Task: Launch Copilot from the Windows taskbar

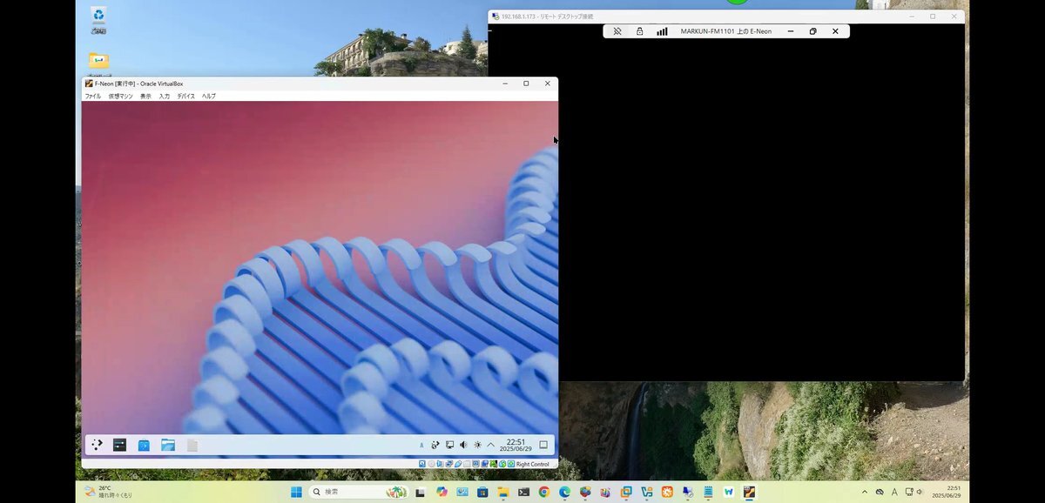Action: (x=442, y=492)
